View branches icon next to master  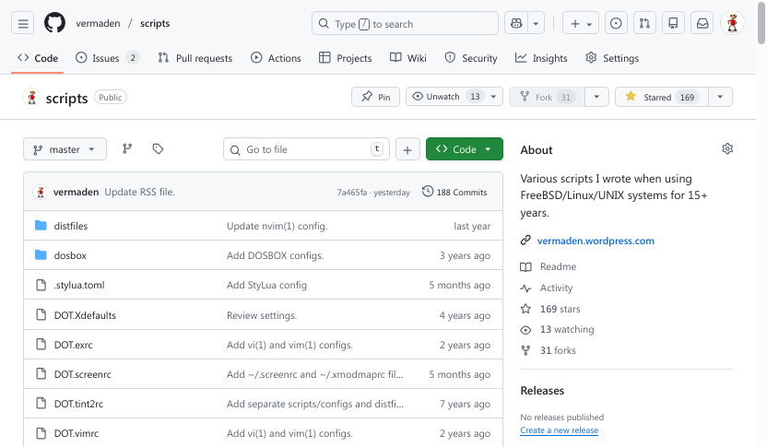[127, 149]
